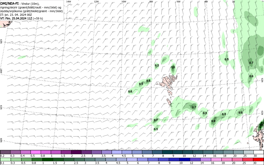
Task: Select the 10W longitude label
Action: click(x=124, y=2)
